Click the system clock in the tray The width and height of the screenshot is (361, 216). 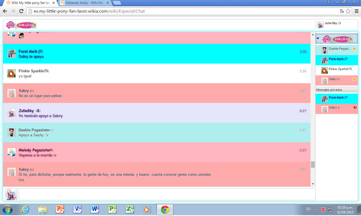[345, 210]
